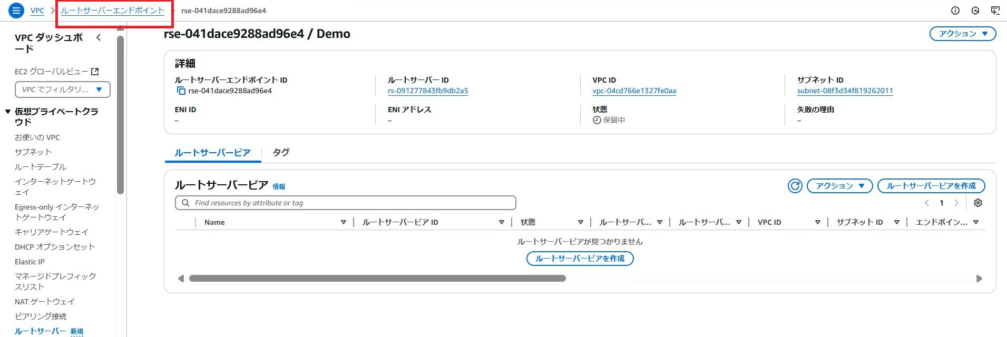
Task: Open 情報 link beside ルートサーバーピア heading
Action: point(279,187)
